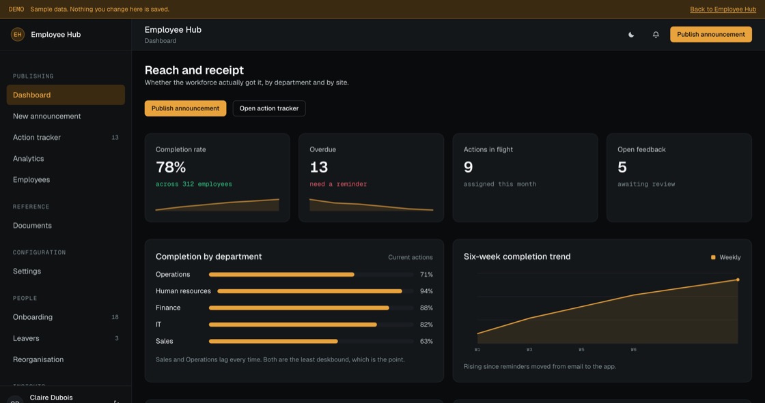Go to Action tracker in sidebar
Image resolution: width=765 pixels, height=403 pixels.
point(66,138)
